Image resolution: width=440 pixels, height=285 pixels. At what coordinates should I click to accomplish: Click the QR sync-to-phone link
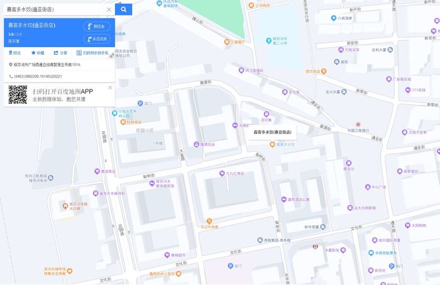tap(92, 53)
